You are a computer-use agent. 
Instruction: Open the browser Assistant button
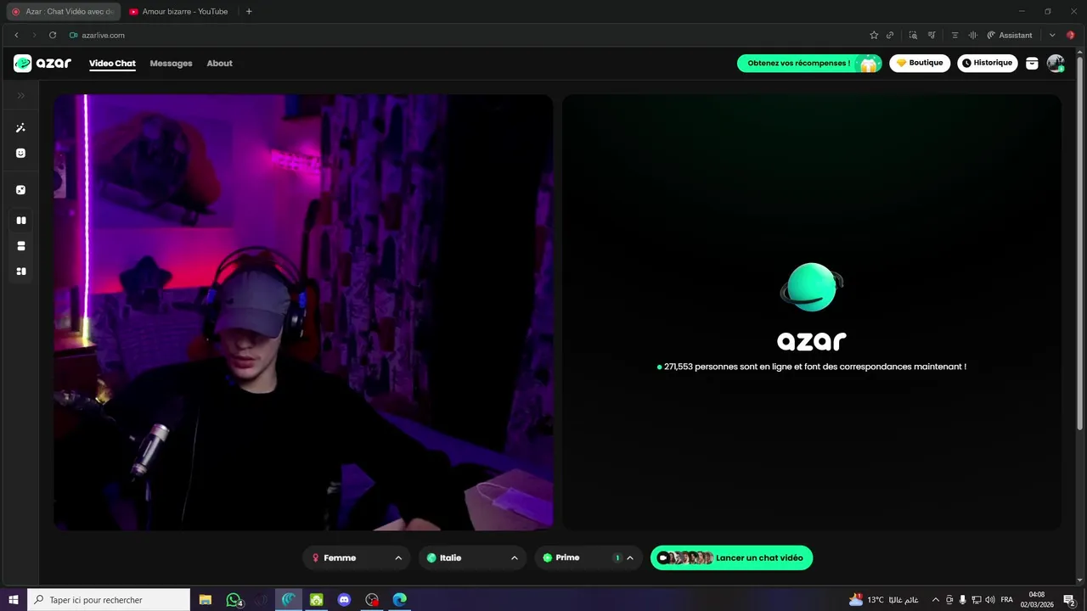pyautogui.click(x=1010, y=35)
